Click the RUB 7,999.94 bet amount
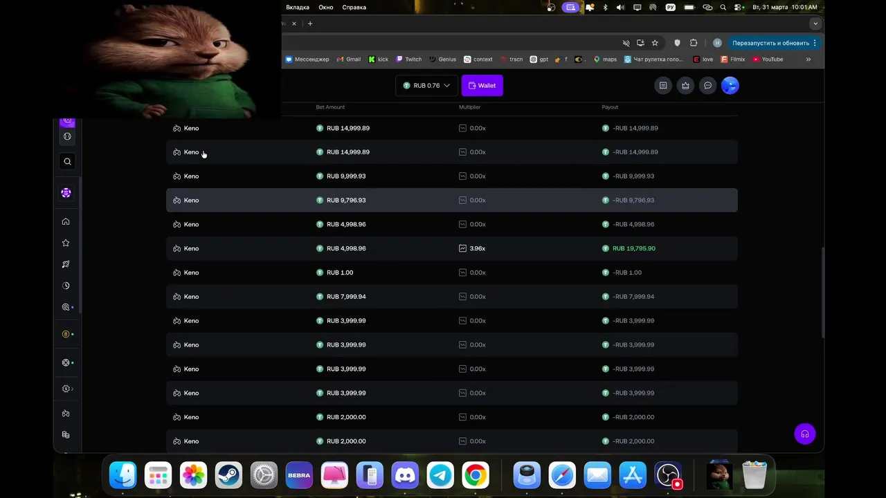This screenshot has height=498, width=886. pos(341,297)
